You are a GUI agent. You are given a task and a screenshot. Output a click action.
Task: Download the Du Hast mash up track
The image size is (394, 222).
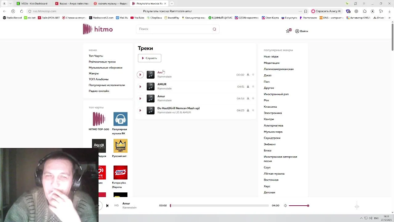[x=248, y=110]
